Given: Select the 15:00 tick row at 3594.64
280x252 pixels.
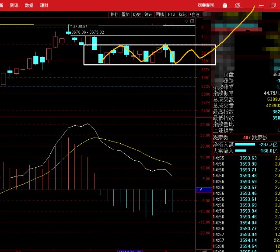Looking at the screenshot, I should 246,246.
